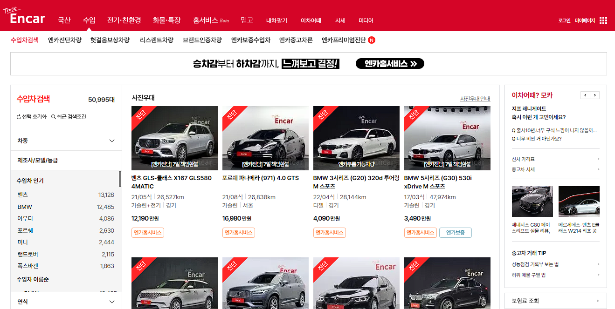Select the 브랜드인증차량 tab
This screenshot has height=309, width=615.
click(202, 40)
